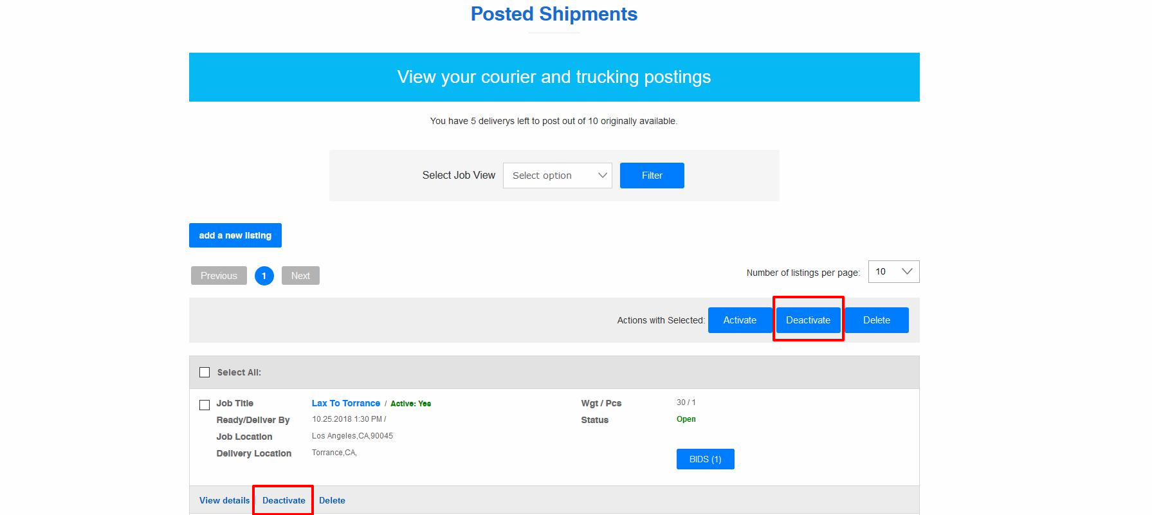
Task: Open the Select Job View dropdown
Action: click(557, 176)
